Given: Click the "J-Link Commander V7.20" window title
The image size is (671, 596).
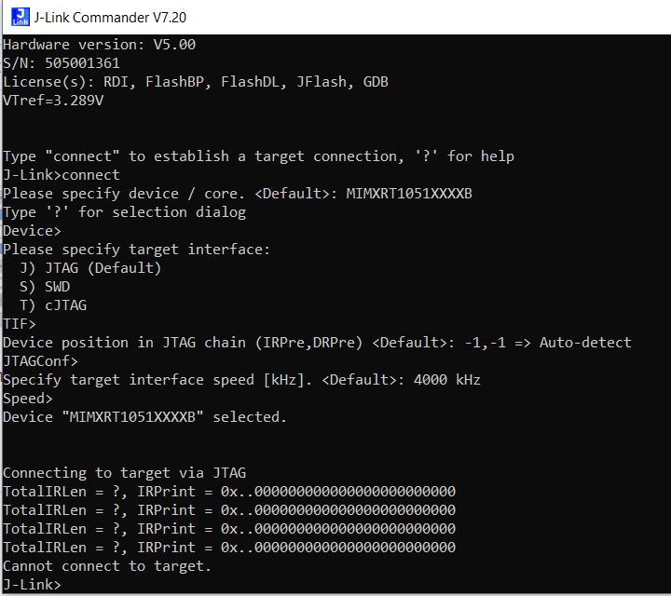Looking at the screenshot, I should pyautogui.click(x=103, y=17).
